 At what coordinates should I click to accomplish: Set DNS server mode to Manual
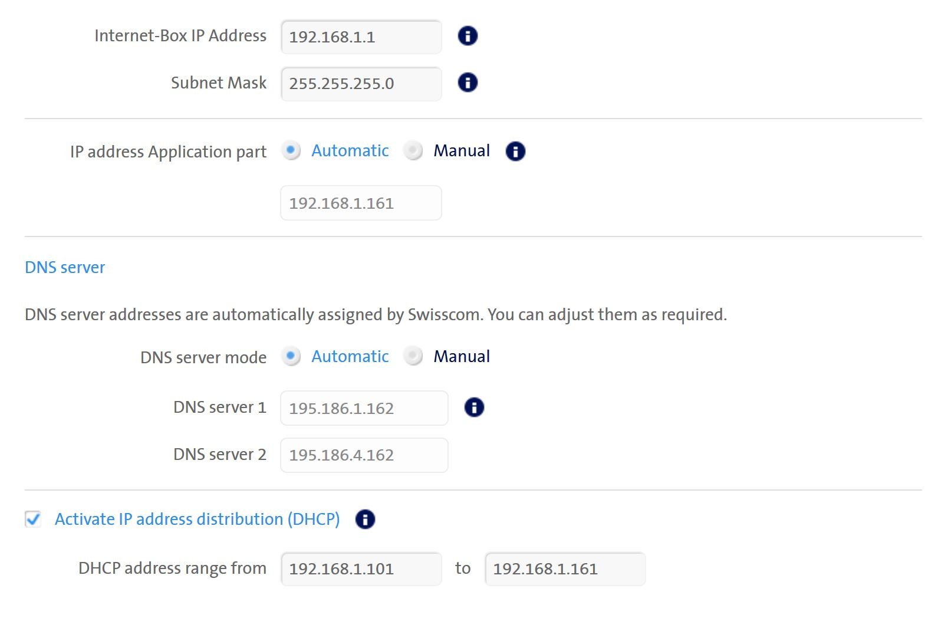pyautogui.click(x=413, y=357)
